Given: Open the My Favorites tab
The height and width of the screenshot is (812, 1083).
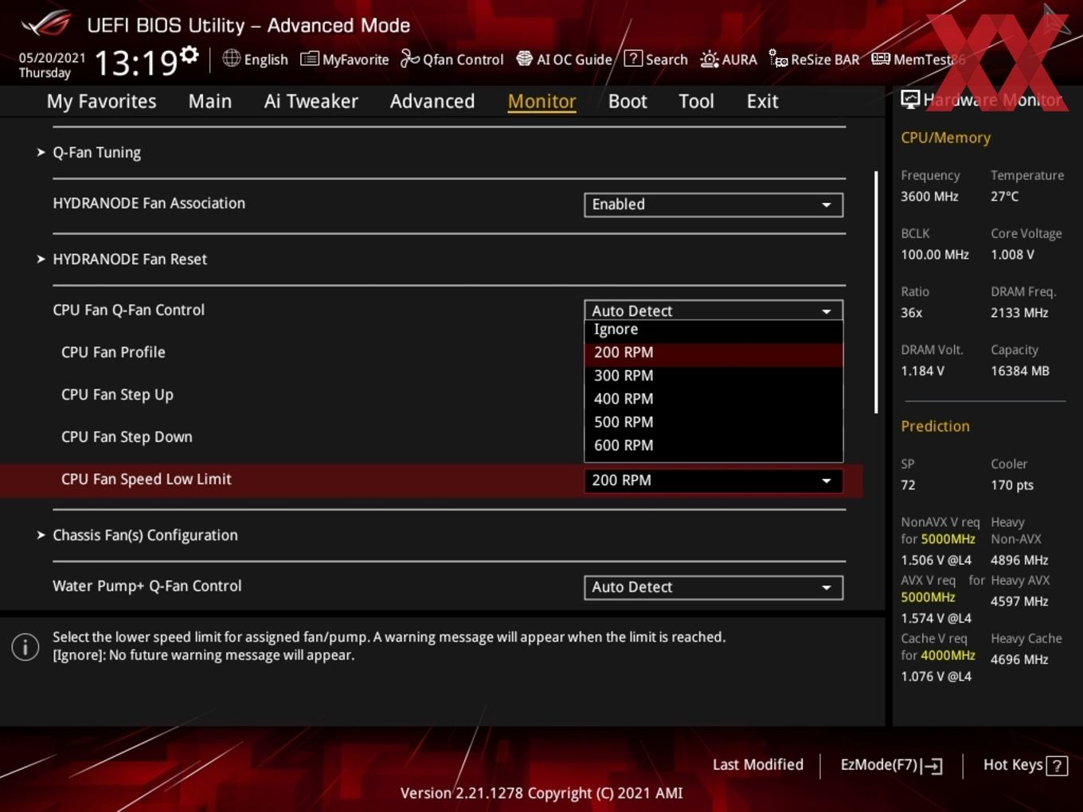Looking at the screenshot, I should (101, 101).
